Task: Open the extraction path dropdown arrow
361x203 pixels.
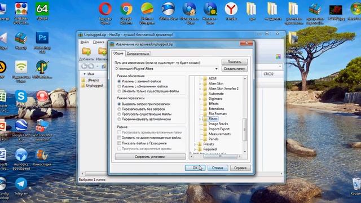Action: 217,69
